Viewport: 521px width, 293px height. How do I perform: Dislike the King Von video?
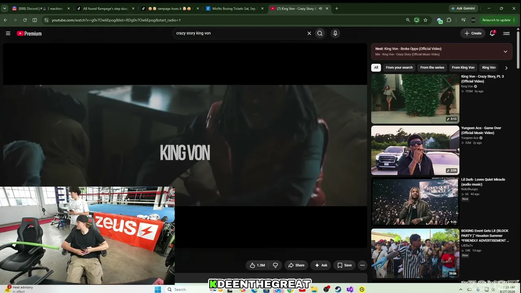pyautogui.click(x=275, y=265)
